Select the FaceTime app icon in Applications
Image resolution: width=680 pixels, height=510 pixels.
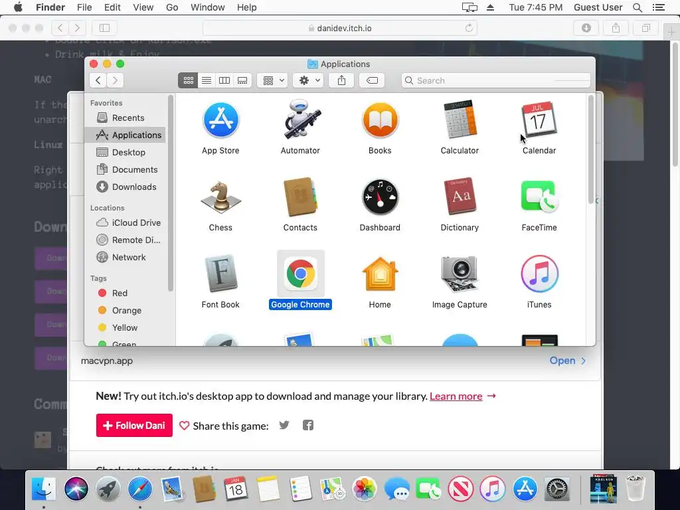(539, 197)
